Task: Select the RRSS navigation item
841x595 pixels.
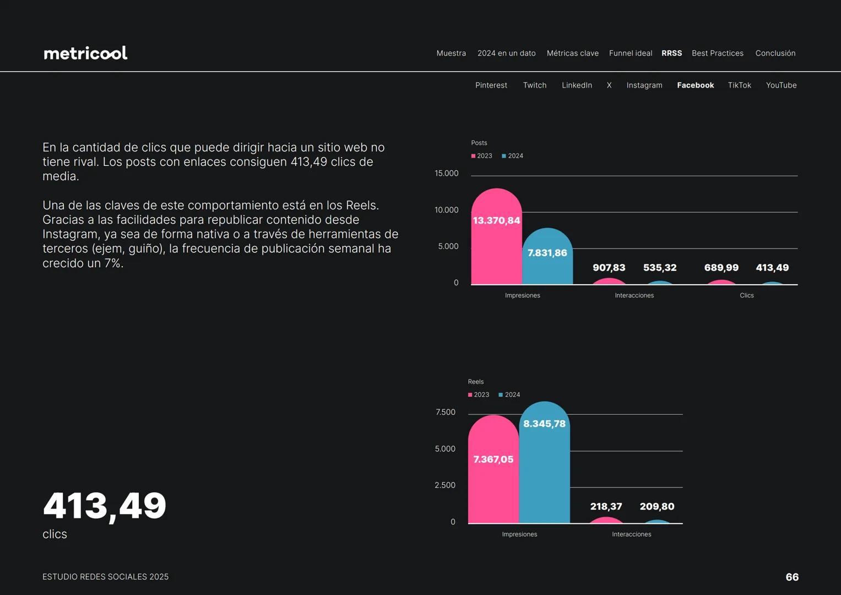Action: pyautogui.click(x=671, y=53)
